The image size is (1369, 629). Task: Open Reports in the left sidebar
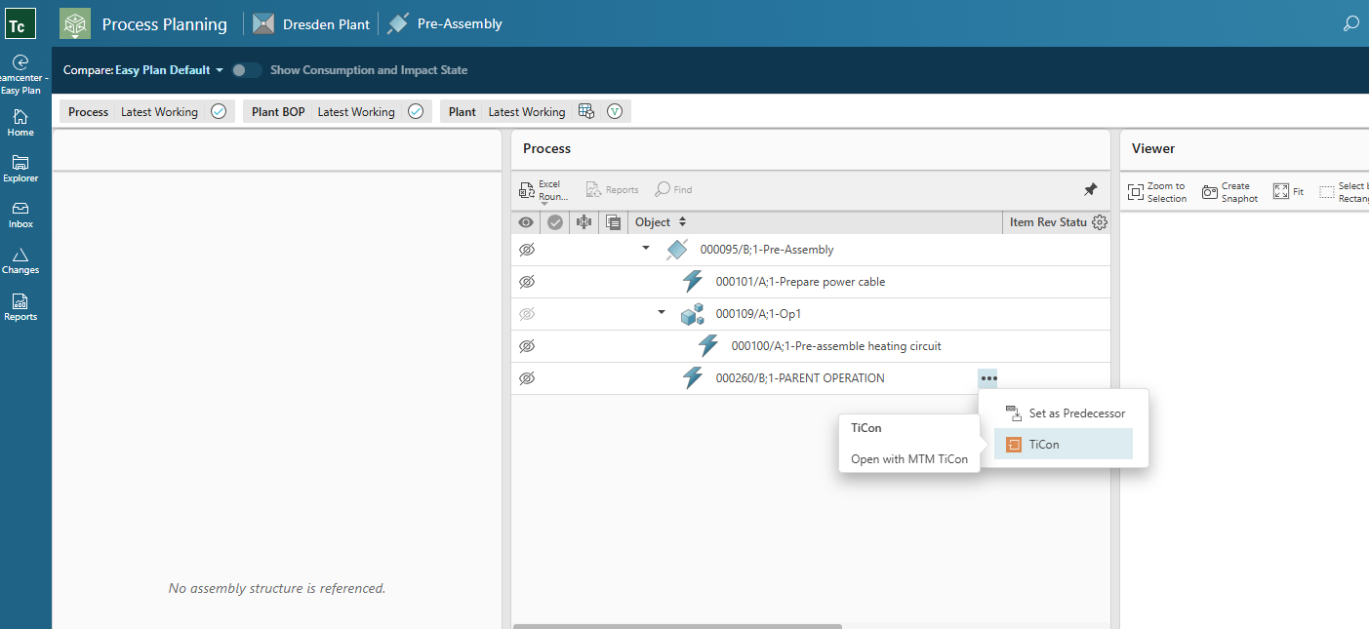tap(20, 307)
